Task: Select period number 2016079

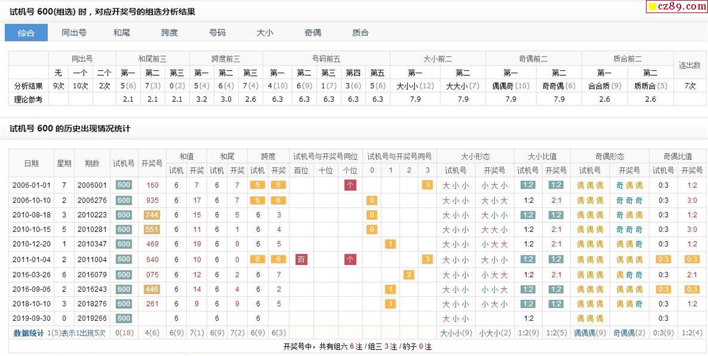Action: point(92,274)
